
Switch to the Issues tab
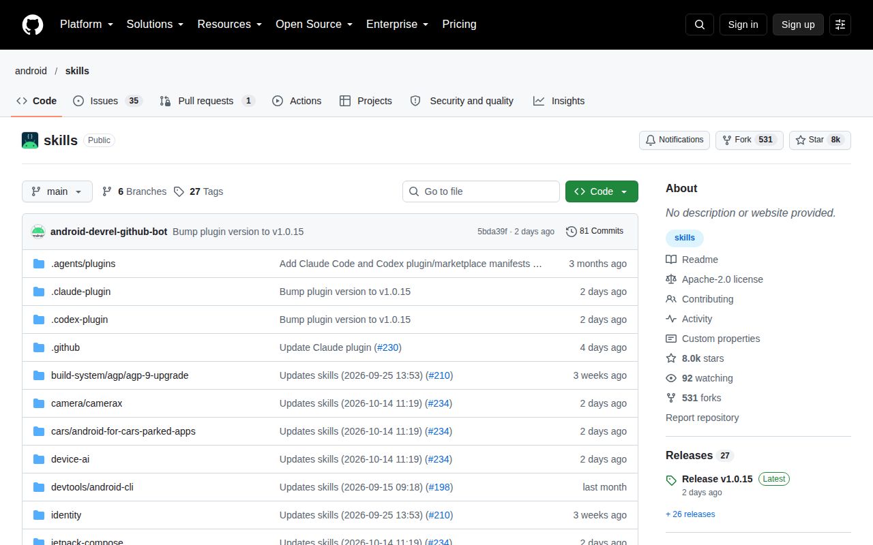[x=107, y=101]
